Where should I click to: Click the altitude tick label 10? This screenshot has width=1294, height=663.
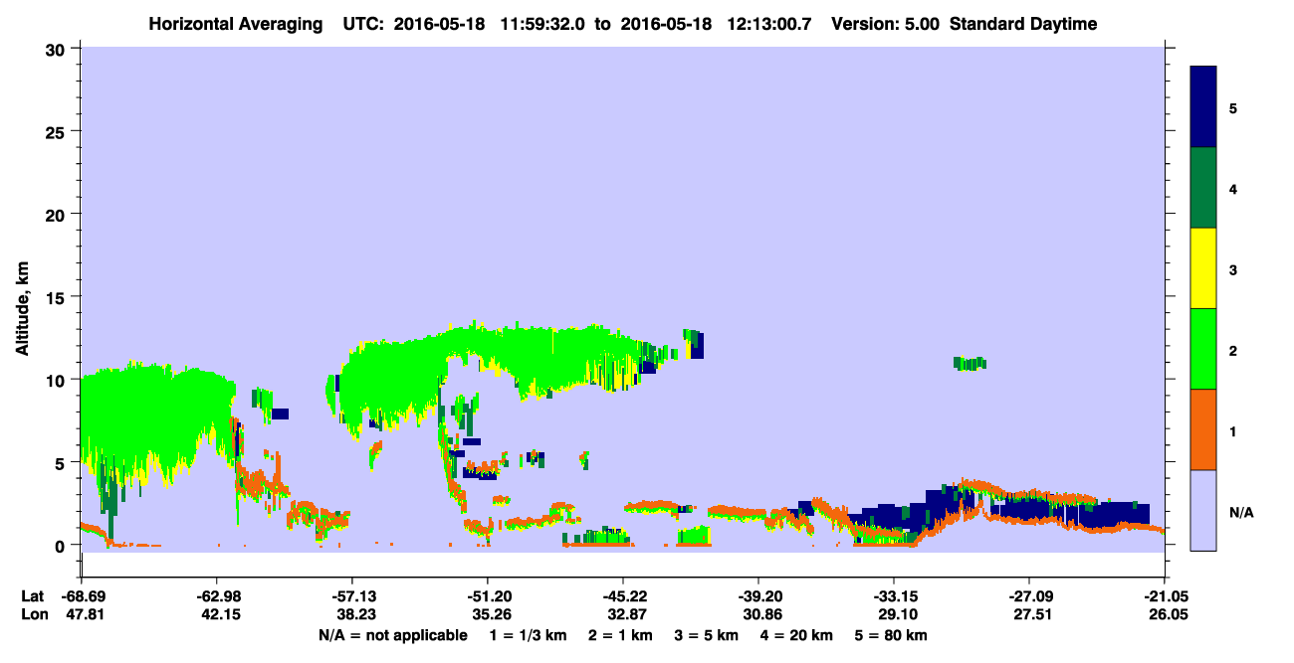(58, 380)
